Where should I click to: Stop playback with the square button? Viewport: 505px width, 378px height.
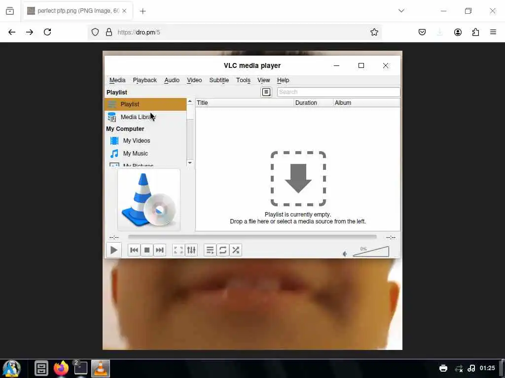tap(147, 250)
